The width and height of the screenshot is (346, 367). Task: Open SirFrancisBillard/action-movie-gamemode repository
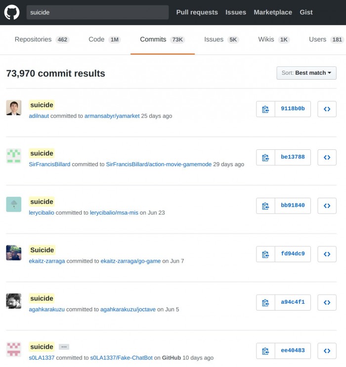click(159, 165)
